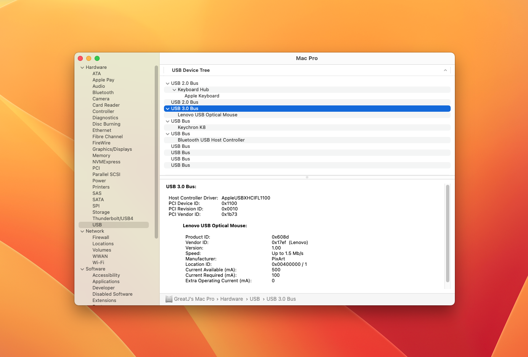Collapse the Network section in the sidebar
The height and width of the screenshot is (357, 528).
tap(82, 231)
